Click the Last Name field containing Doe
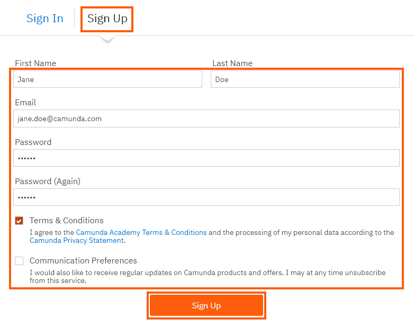The image size is (414, 328). pos(304,79)
